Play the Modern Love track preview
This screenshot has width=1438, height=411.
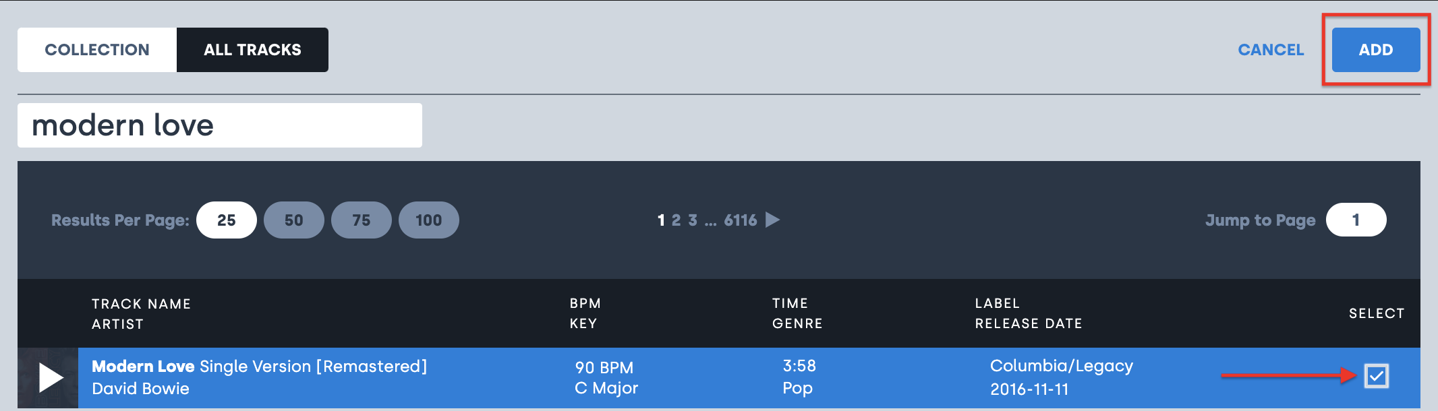tap(50, 377)
